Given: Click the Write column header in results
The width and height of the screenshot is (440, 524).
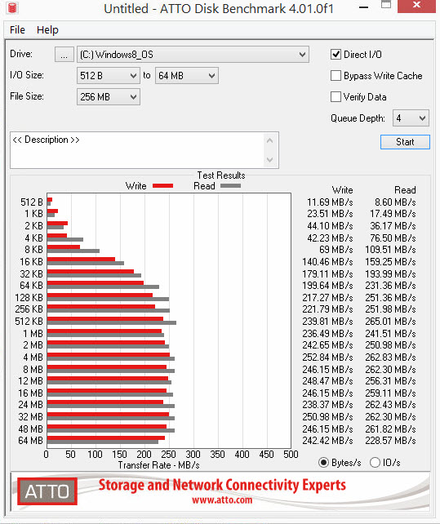Looking at the screenshot, I should 342,190.
